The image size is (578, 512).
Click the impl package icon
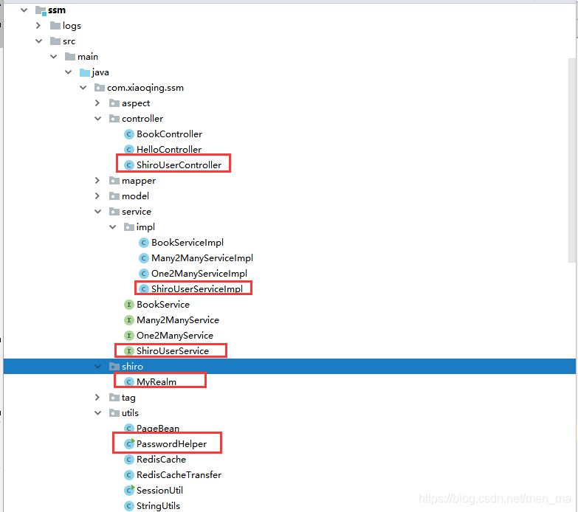coord(129,227)
